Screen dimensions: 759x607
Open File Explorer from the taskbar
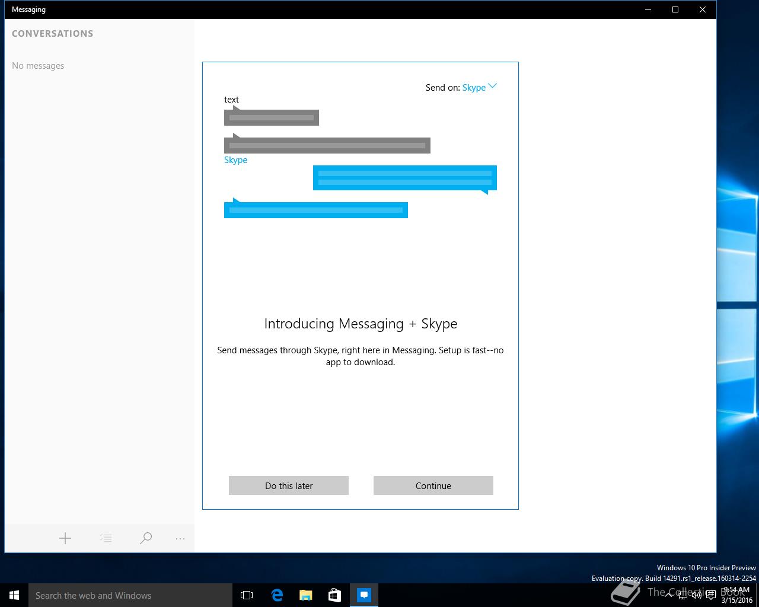click(305, 595)
